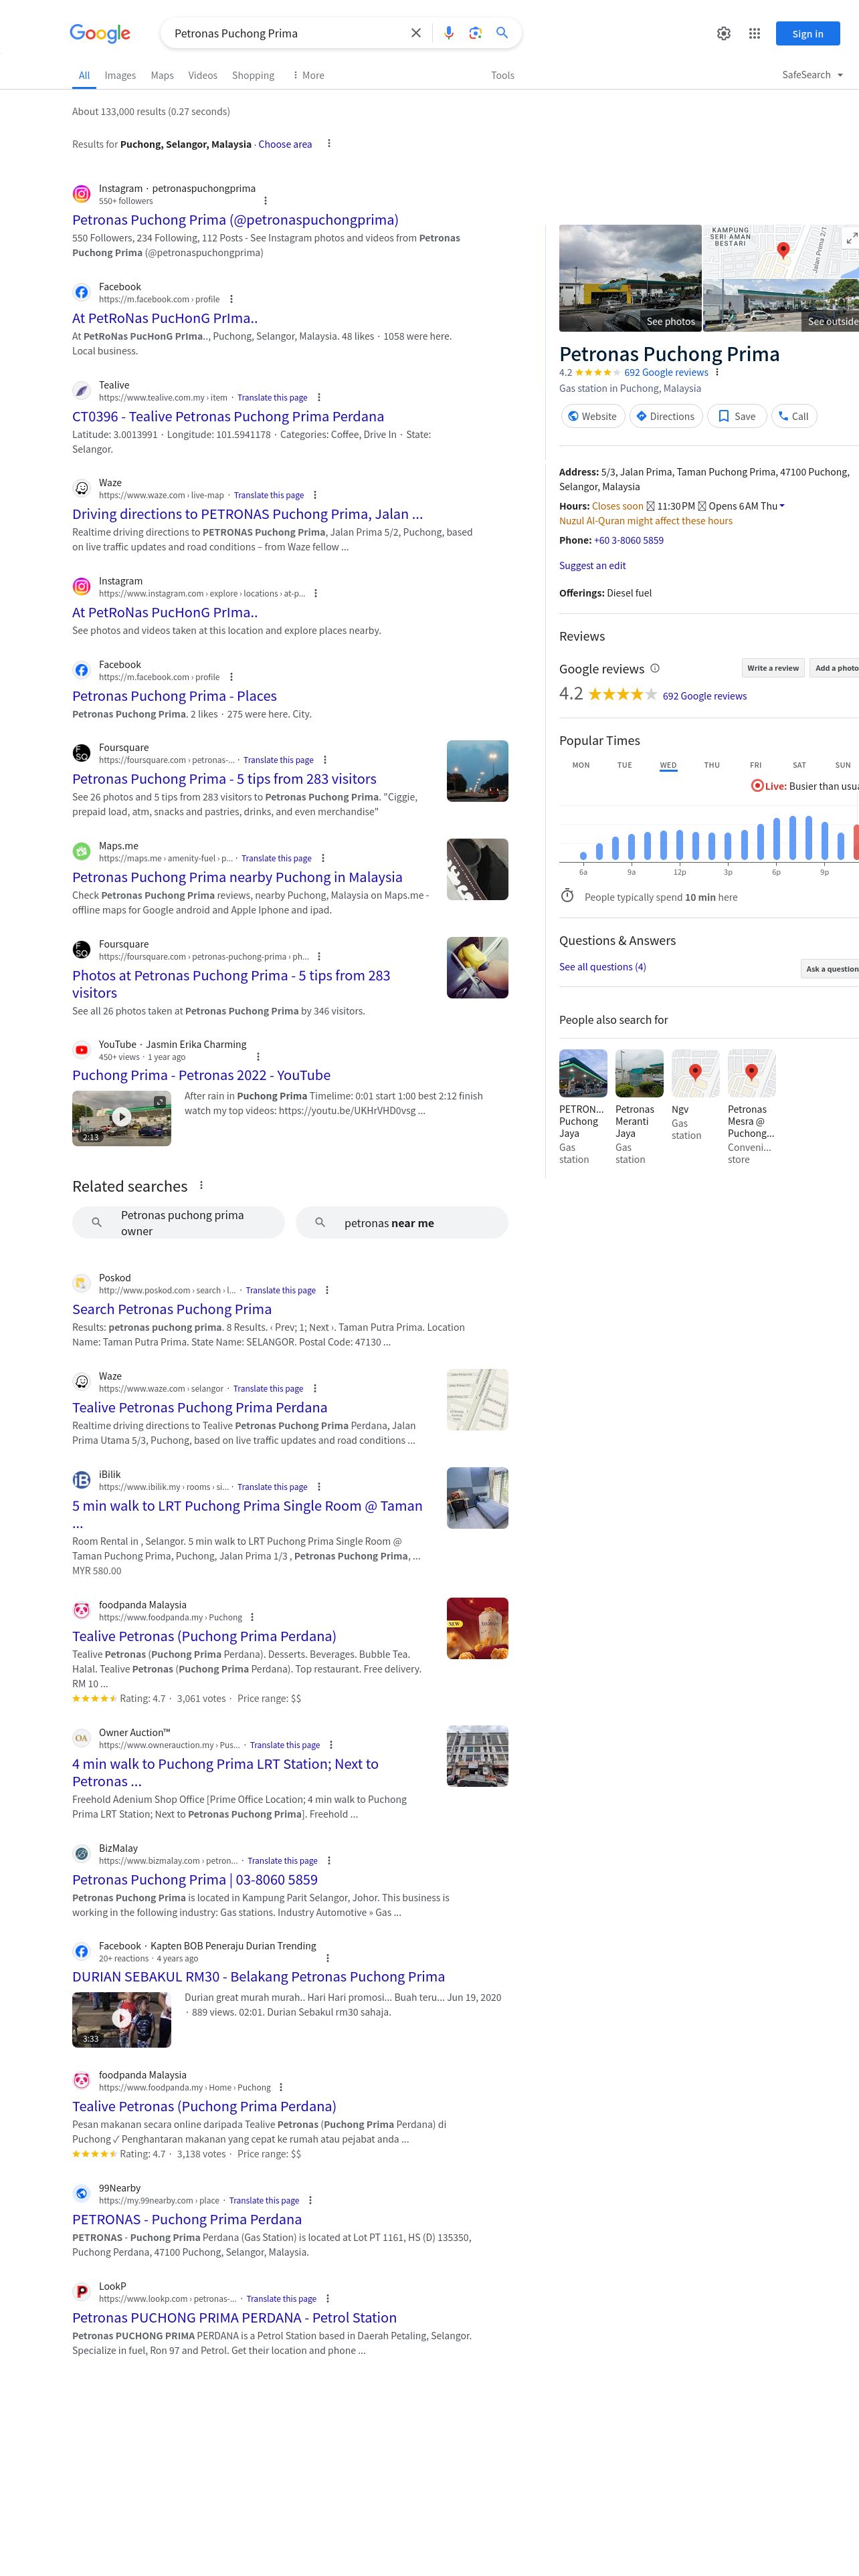This screenshot has height=2576, width=859.
Task: Translate the Tealive CT0396 result page
Action: [x=272, y=398]
